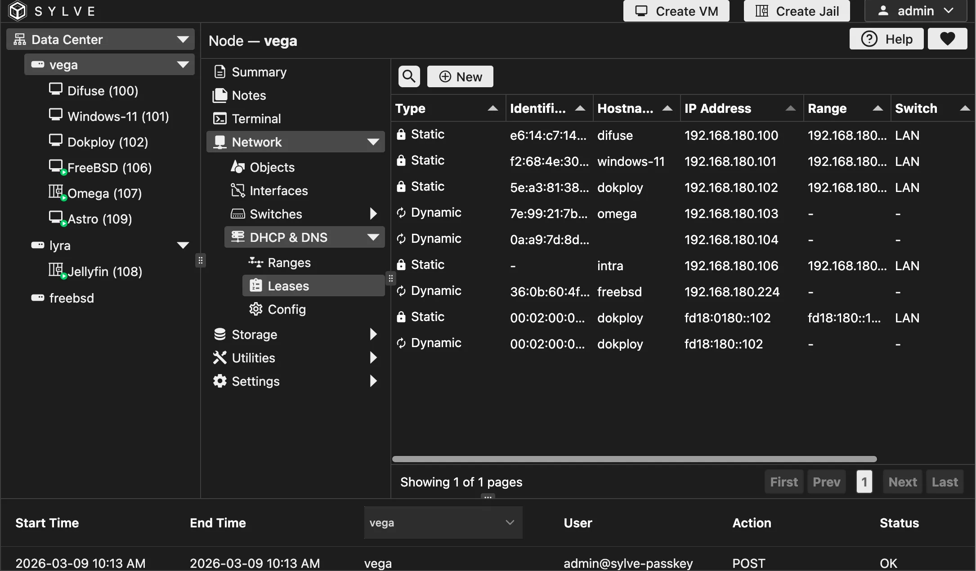Select the Objects item under Network
The width and height of the screenshot is (976, 571).
tap(272, 167)
